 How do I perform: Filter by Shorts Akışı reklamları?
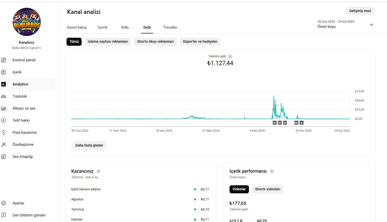(155, 42)
